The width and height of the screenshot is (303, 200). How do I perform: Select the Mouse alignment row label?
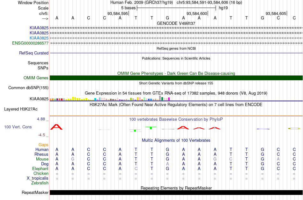[x=42, y=159]
